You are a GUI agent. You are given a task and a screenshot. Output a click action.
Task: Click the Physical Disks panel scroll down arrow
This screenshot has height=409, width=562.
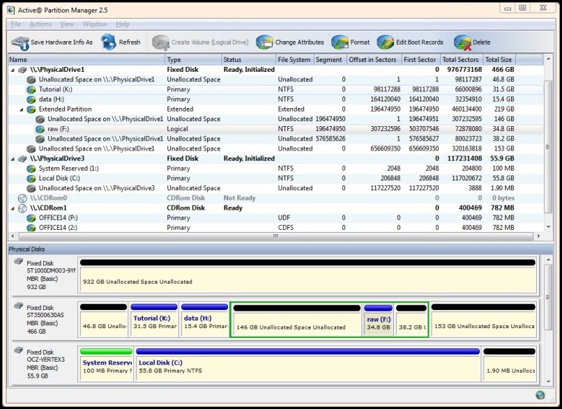coord(548,382)
